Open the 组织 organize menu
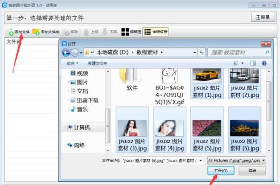 (72, 63)
